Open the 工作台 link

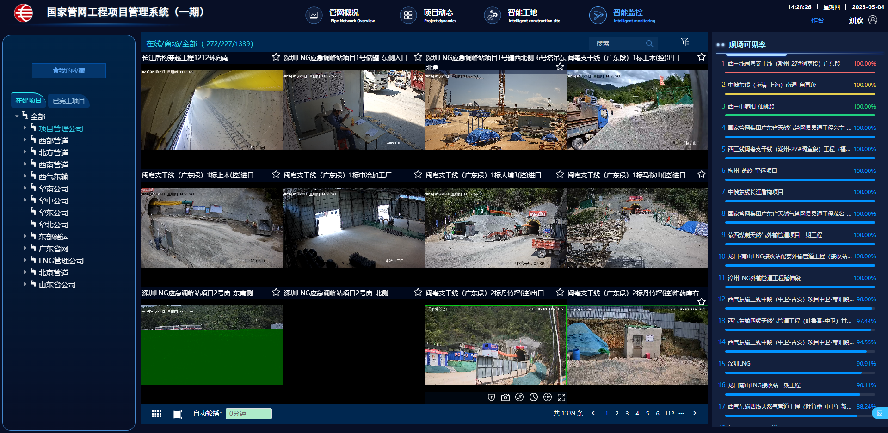click(814, 20)
